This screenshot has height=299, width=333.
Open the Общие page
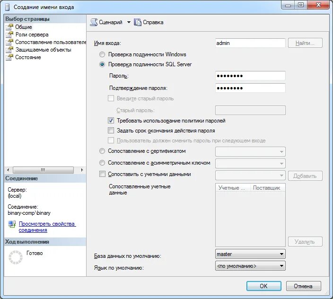click(24, 27)
